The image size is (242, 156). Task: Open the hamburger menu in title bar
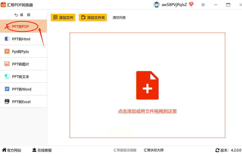tap(203, 5)
